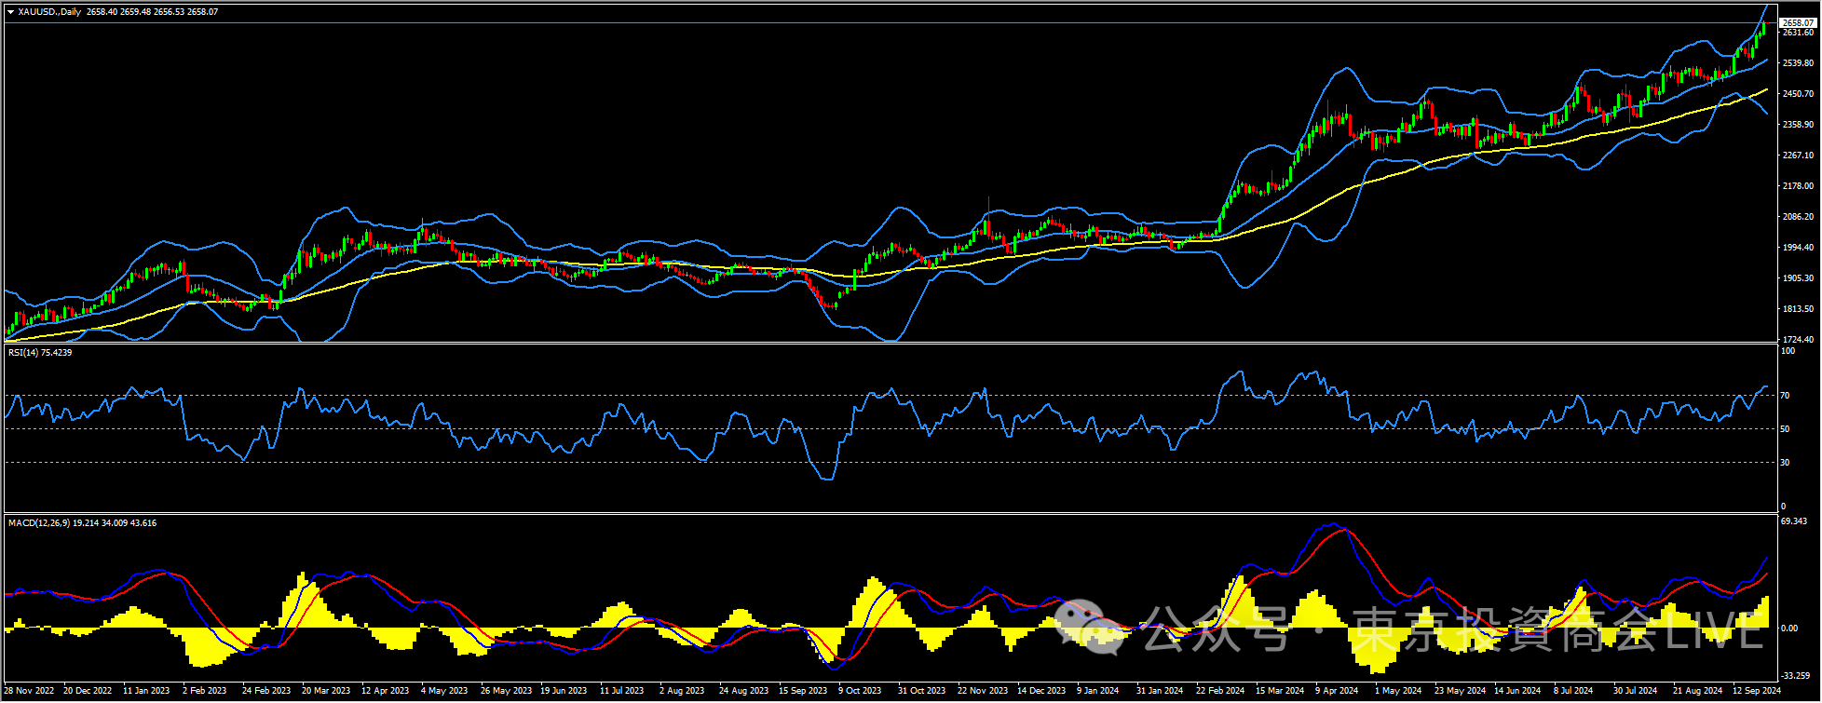The height and width of the screenshot is (703, 1822).
Task: Click the highlighted current price 2658.07 tag
Action: click(x=1798, y=22)
